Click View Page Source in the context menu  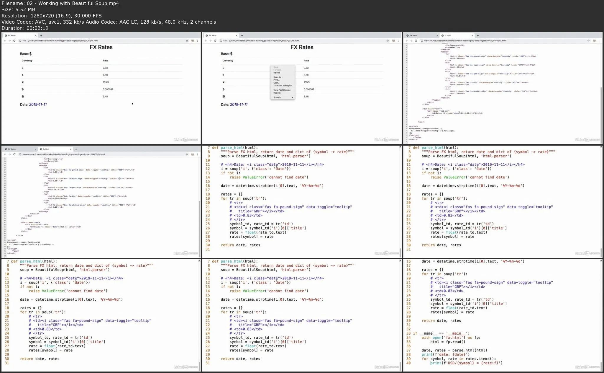(x=282, y=90)
